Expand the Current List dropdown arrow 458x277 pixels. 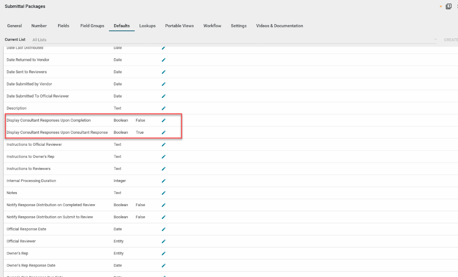point(436,40)
